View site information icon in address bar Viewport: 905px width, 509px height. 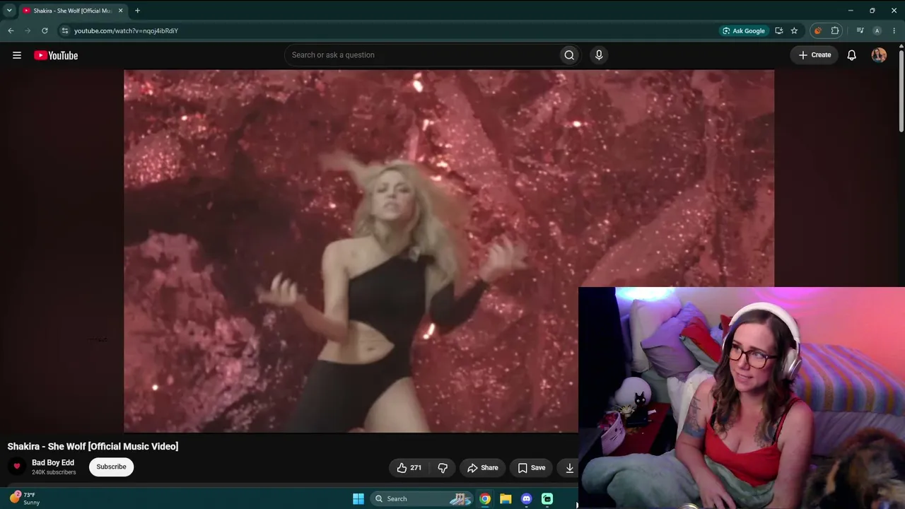pyautogui.click(x=65, y=30)
